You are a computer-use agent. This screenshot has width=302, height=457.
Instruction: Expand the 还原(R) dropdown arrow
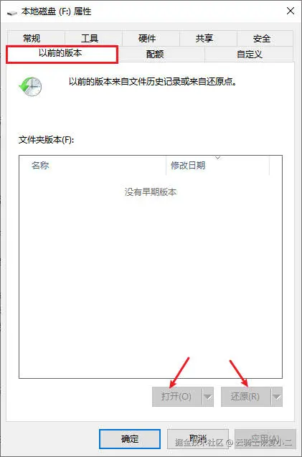277,397
